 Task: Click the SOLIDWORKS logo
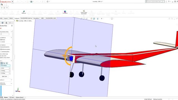point(6,2)
